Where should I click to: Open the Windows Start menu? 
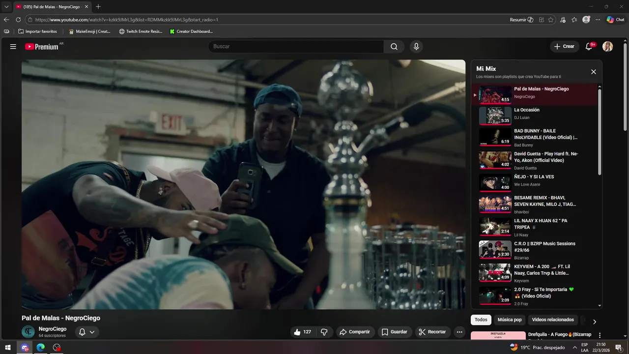[x=8, y=347]
